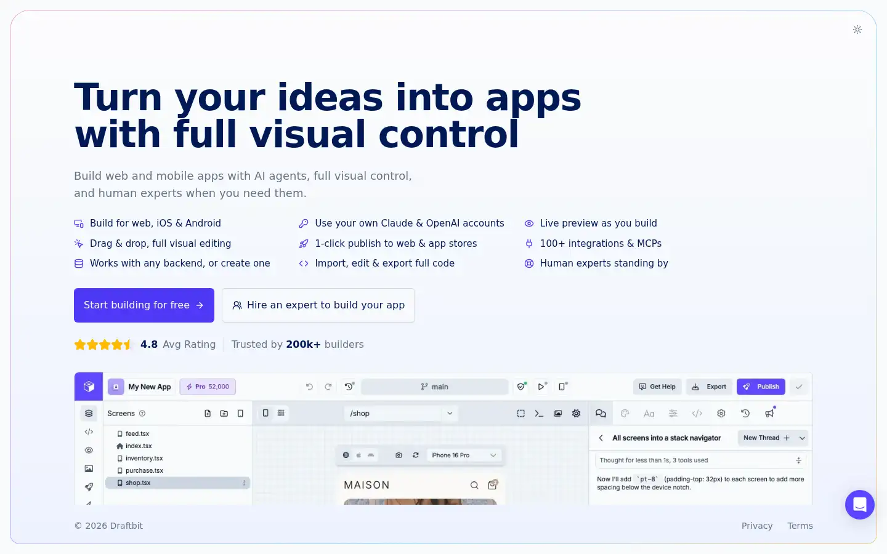Click the camera capture icon in device bar
887x554 pixels.
(x=399, y=456)
